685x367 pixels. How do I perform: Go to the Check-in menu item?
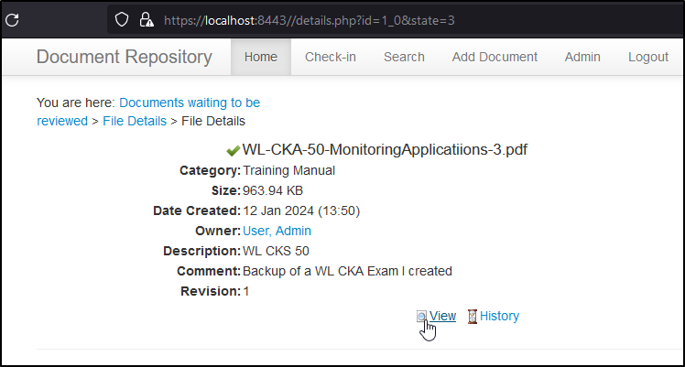331,57
